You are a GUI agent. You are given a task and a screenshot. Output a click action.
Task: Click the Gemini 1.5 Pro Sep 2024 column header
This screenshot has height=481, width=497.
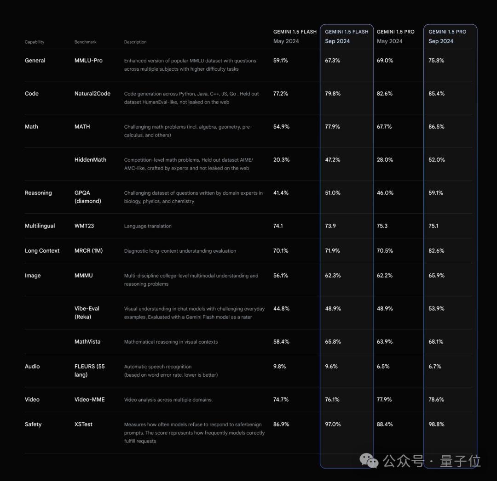(x=447, y=36)
